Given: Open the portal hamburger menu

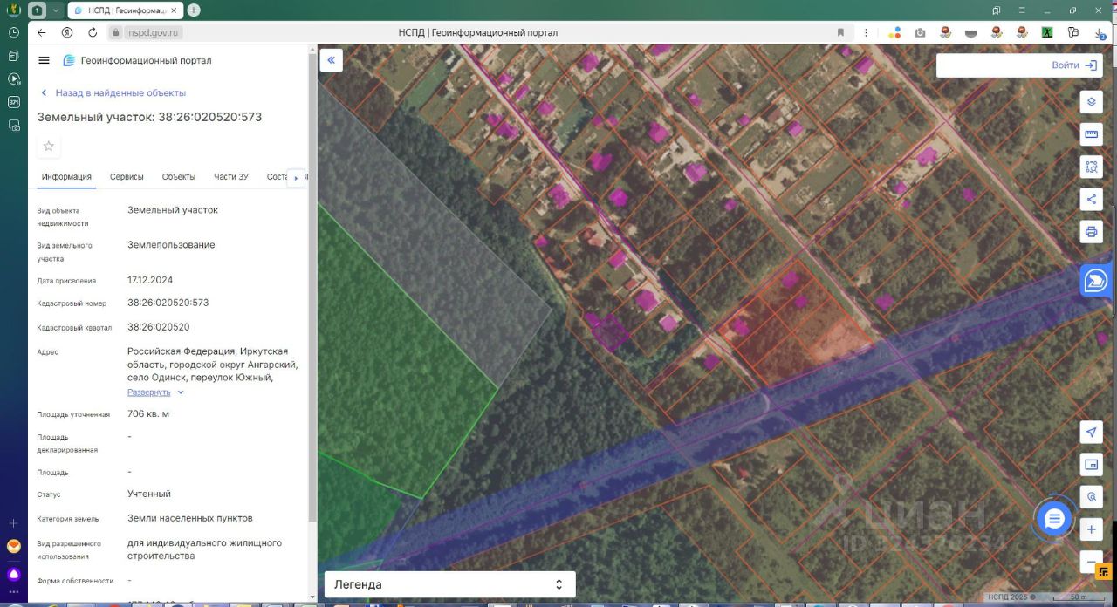Looking at the screenshot, I should click(x=44, y=60).
